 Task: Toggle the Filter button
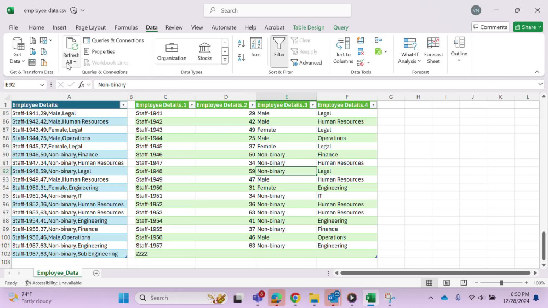279,51
